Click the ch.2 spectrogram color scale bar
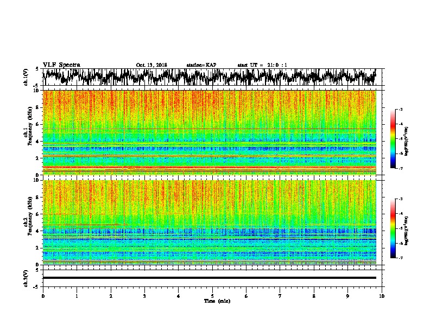The image size is (430, 332). 393,228
